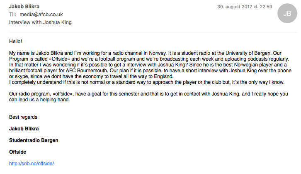The image size is (301, 174).
Task: Select the subject line Interview with Joshua King
Action: coord(40,22)
